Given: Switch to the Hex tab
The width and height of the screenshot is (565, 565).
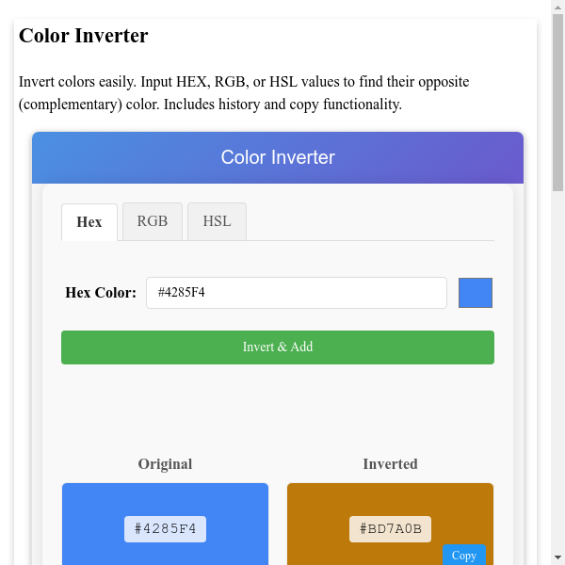Looking at the screenshot, I should tap(89, 222).
